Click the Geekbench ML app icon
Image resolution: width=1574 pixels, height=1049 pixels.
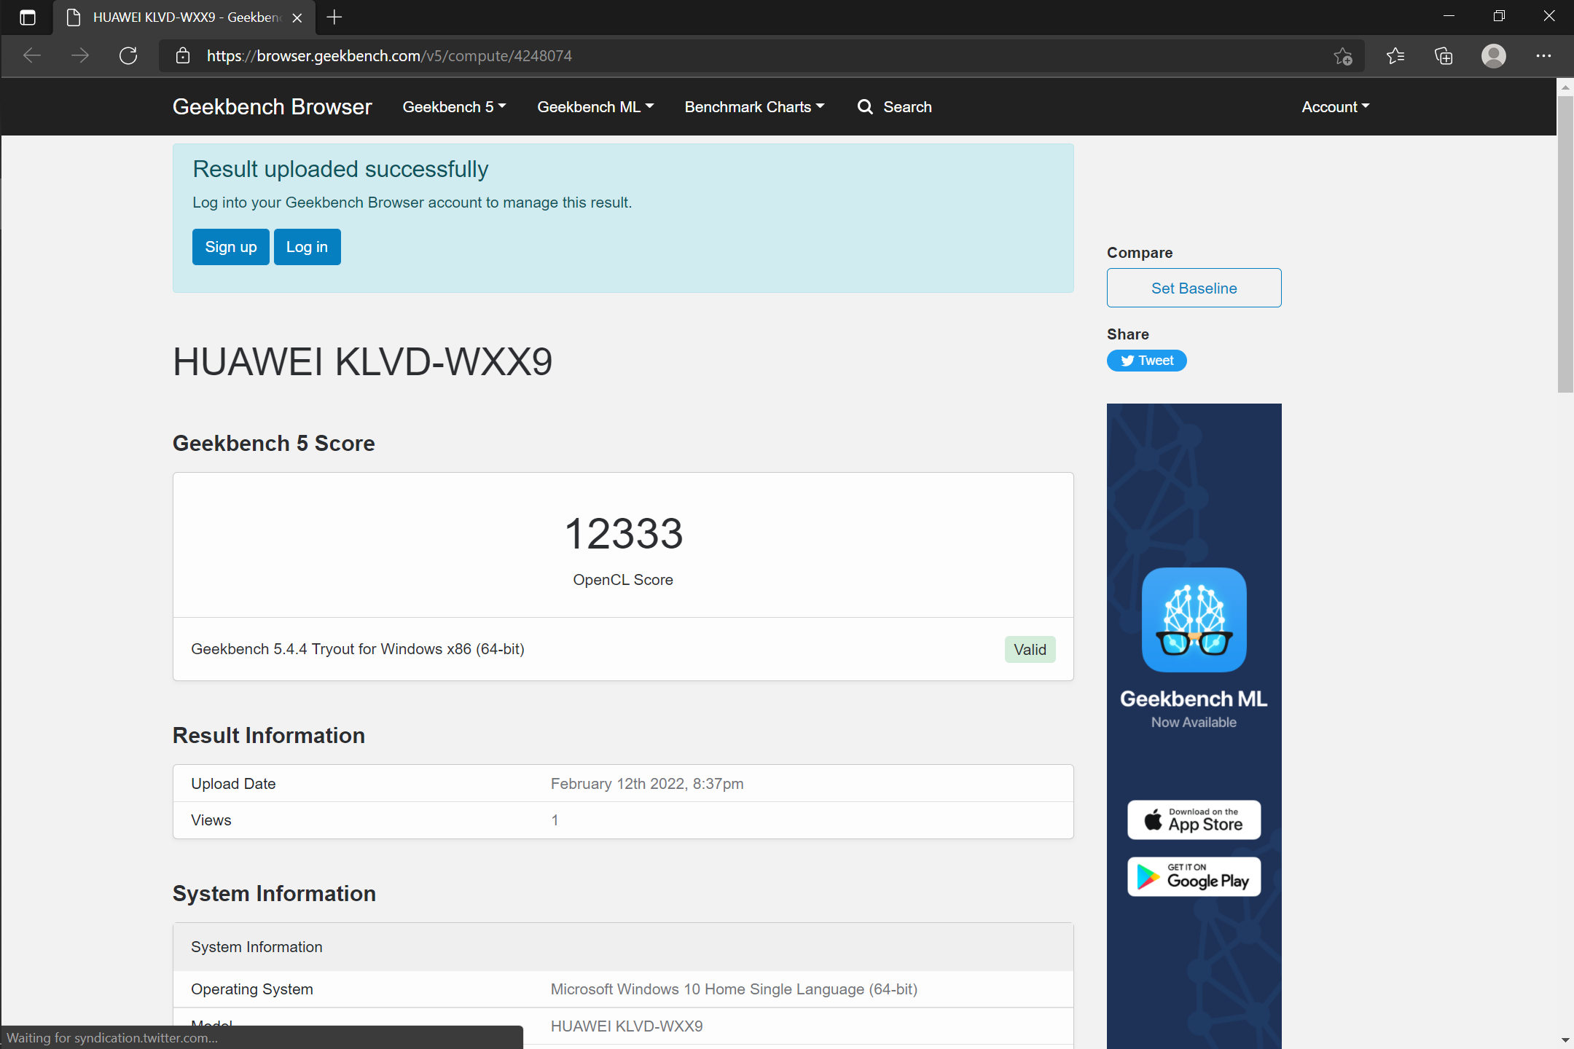(x=1194, y=620)
